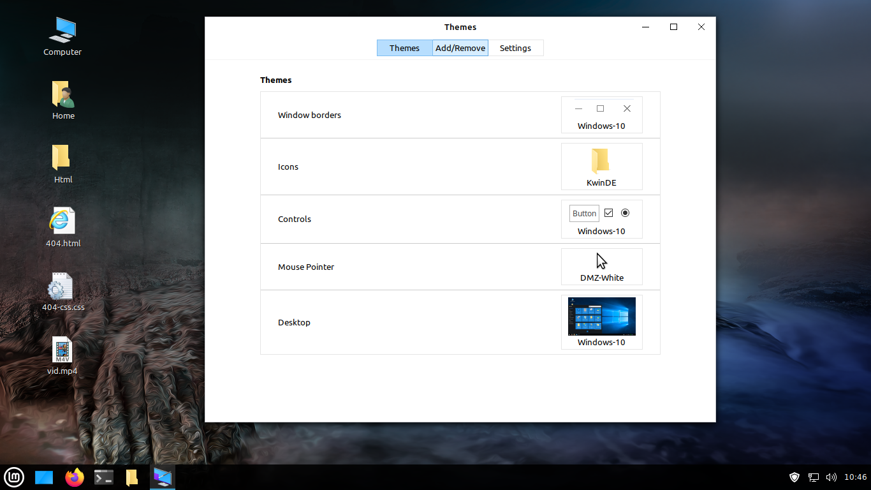The image size is (871, 490).
Task: Change the DMZ-White mouse pointer theme
Action: pos(601,267)
